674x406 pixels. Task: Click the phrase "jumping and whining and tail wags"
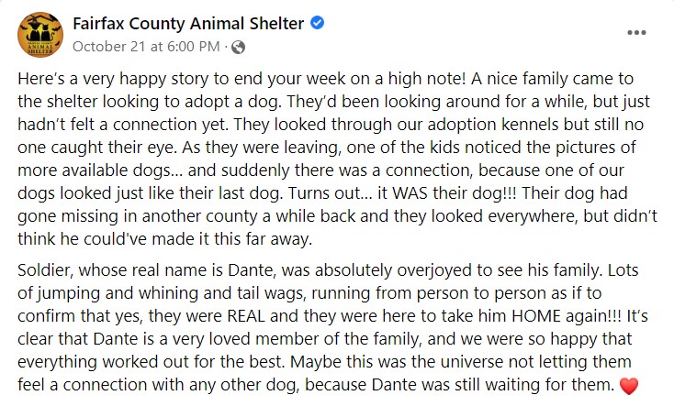pyautogui.click(x=170, y=293)
